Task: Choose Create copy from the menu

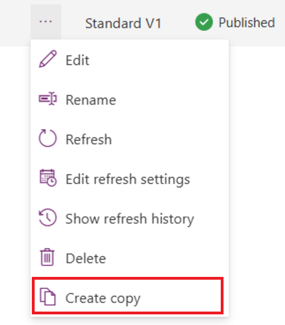Action: pyautogui.click(x=127, y=295)
